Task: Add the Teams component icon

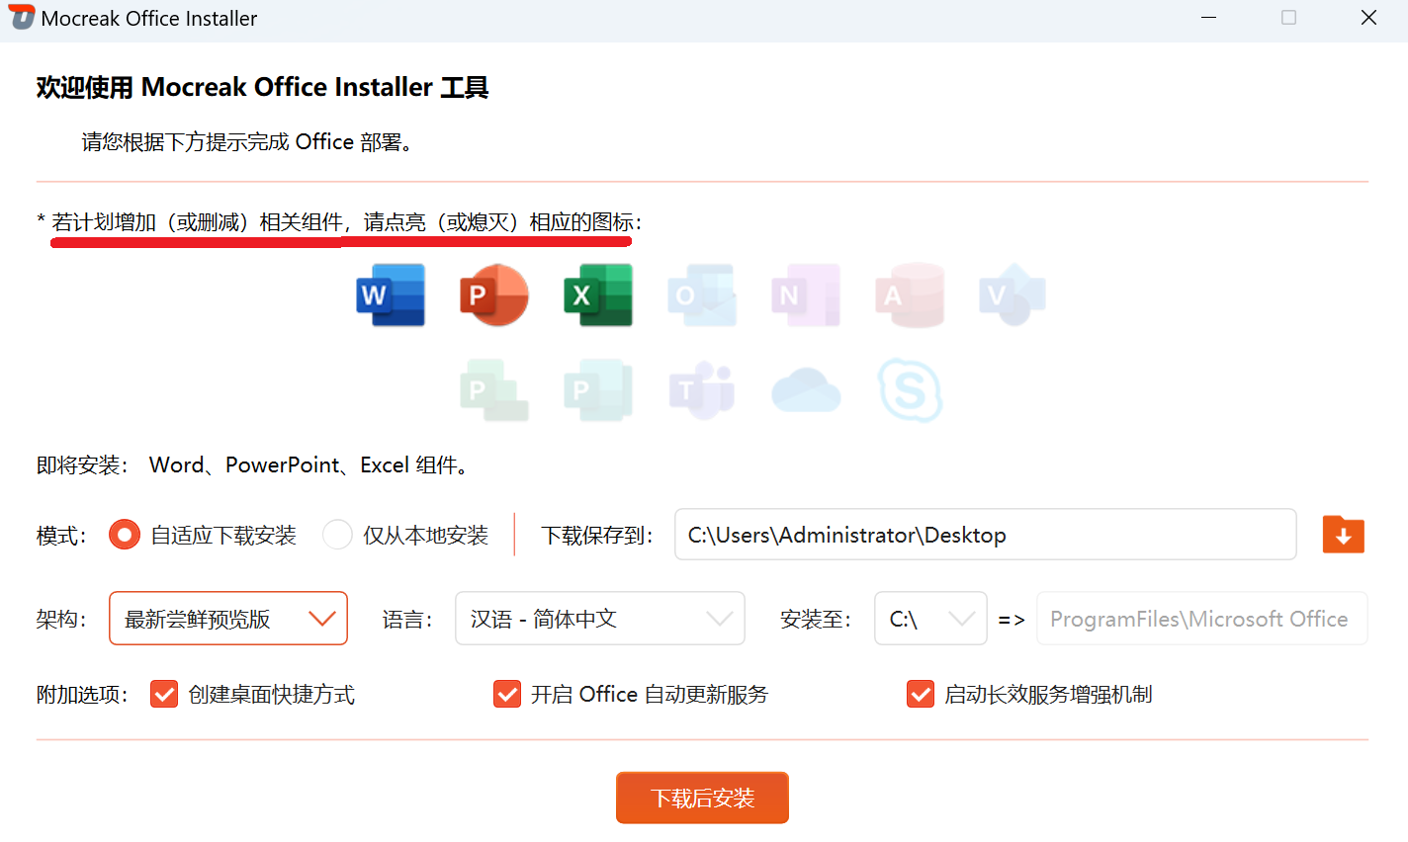Action: (x=702, y=390)
